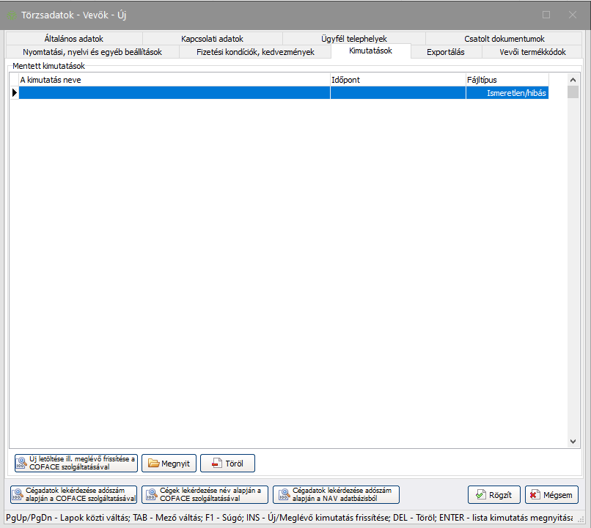Open Csatolt dokumentumok tab
Image resolution: width=591 pixels, height=528 pixels.
coord(504,39)
